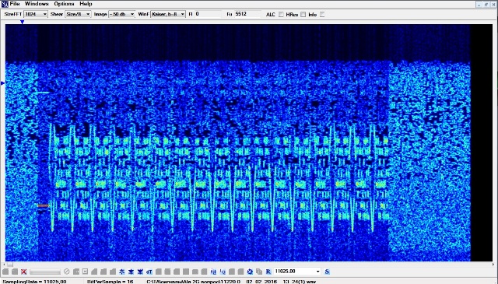Open the 11025.00 sampling rate dropdown
Image resolution: width=498 pixels, height=284 pixels.
pyautogui.click(x=297, y=272)
